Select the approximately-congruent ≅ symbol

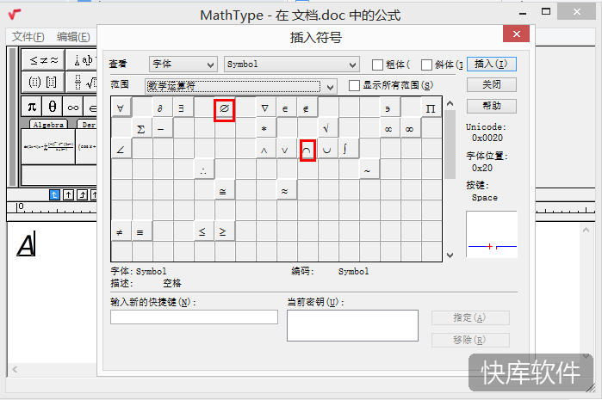(x=225, y=190)
